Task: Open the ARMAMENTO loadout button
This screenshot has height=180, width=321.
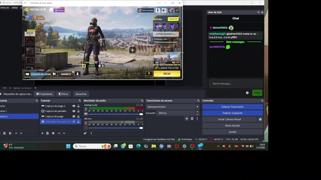Action: 66,74
